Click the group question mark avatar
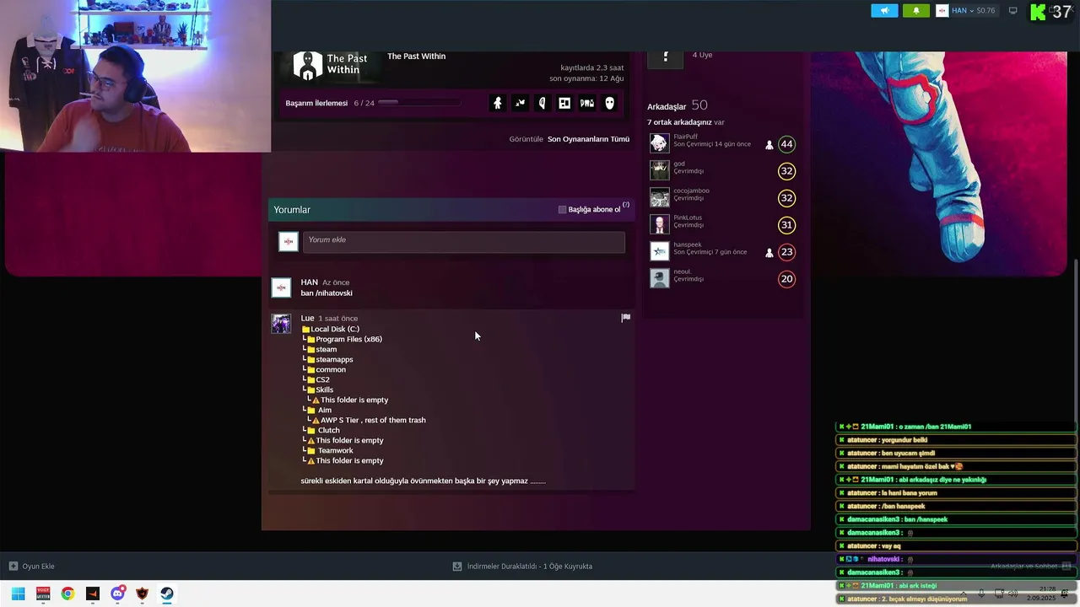 [665, 59]
